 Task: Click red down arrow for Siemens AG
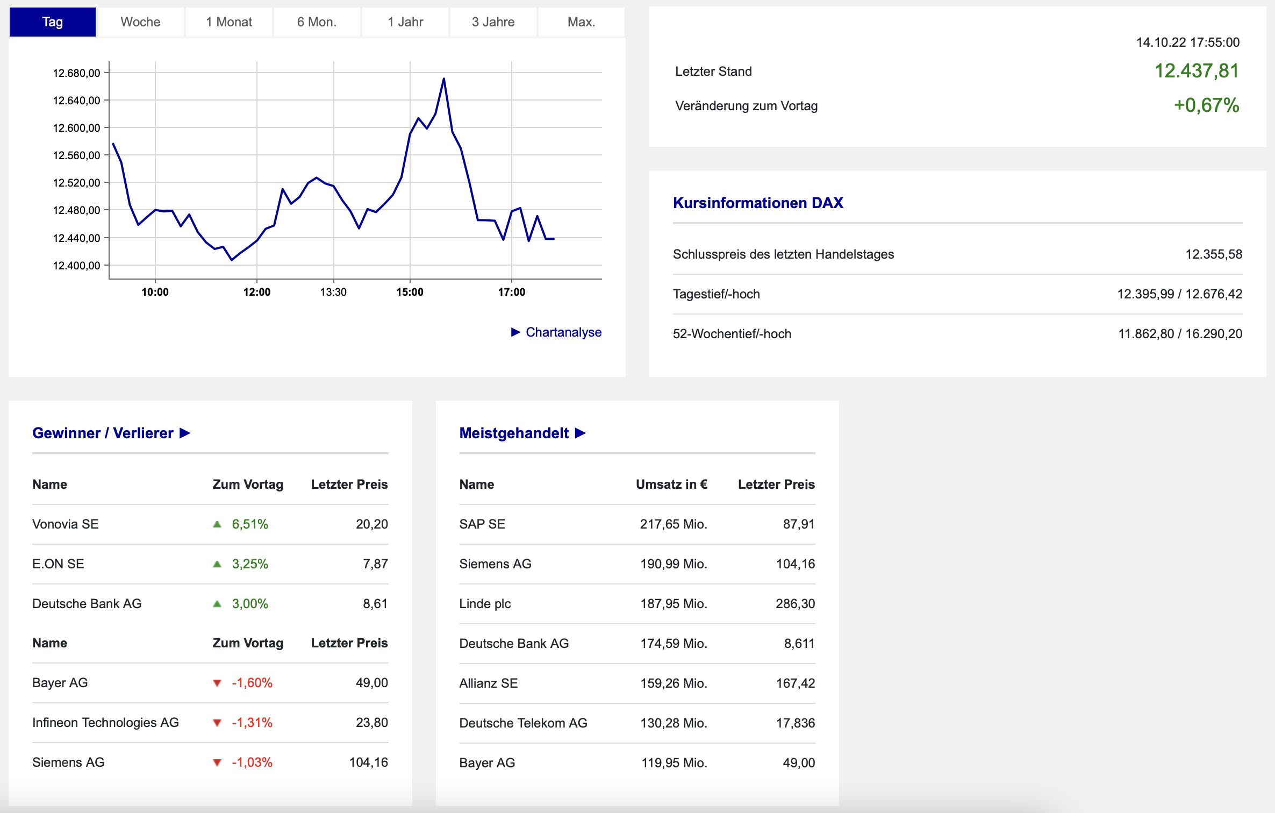click(x=217, y=762)
